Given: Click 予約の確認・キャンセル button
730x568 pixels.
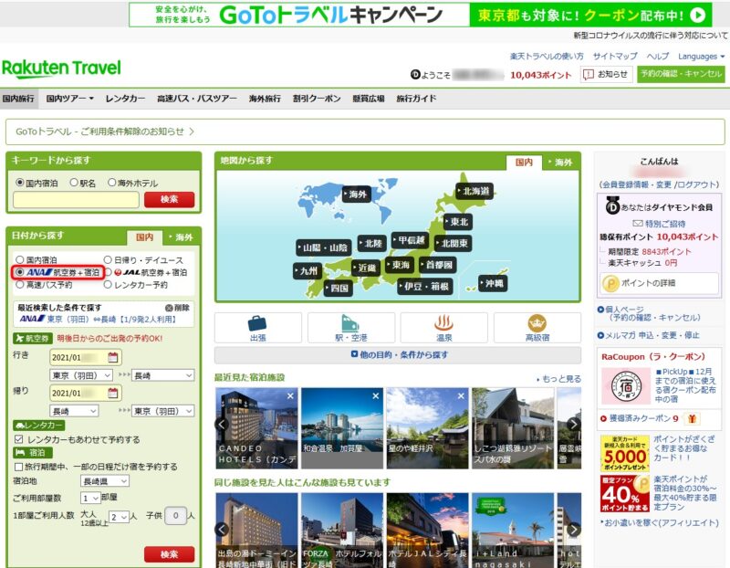Looking at the screenshot, I should [681, 74].
